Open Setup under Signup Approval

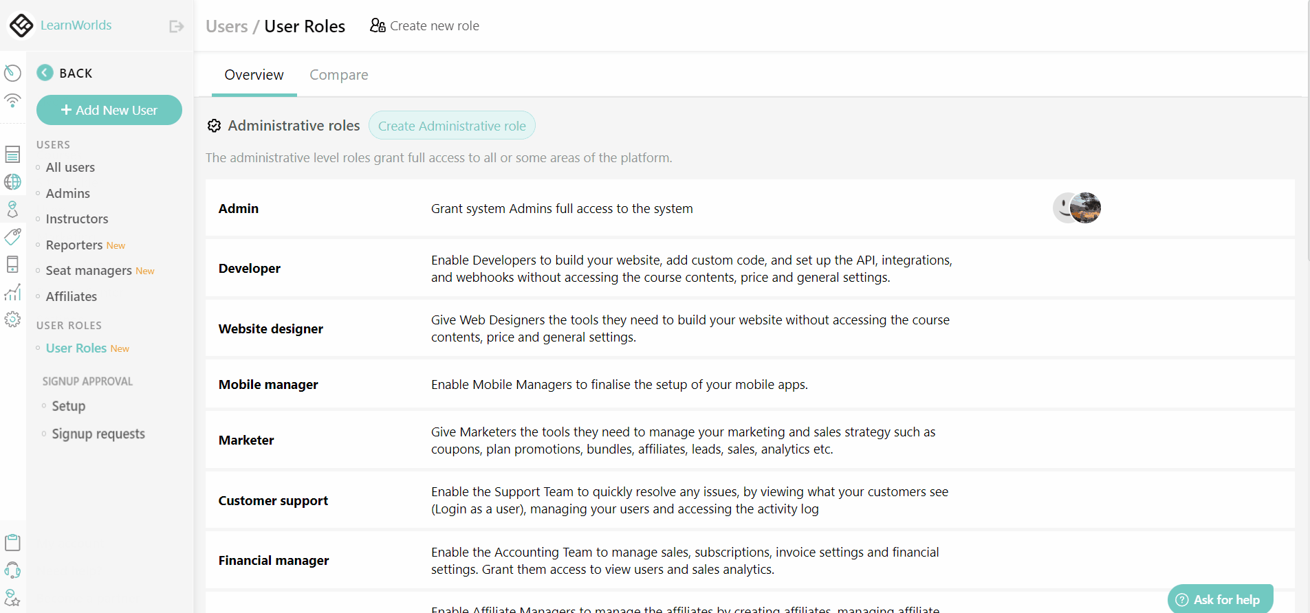point(69,406)
